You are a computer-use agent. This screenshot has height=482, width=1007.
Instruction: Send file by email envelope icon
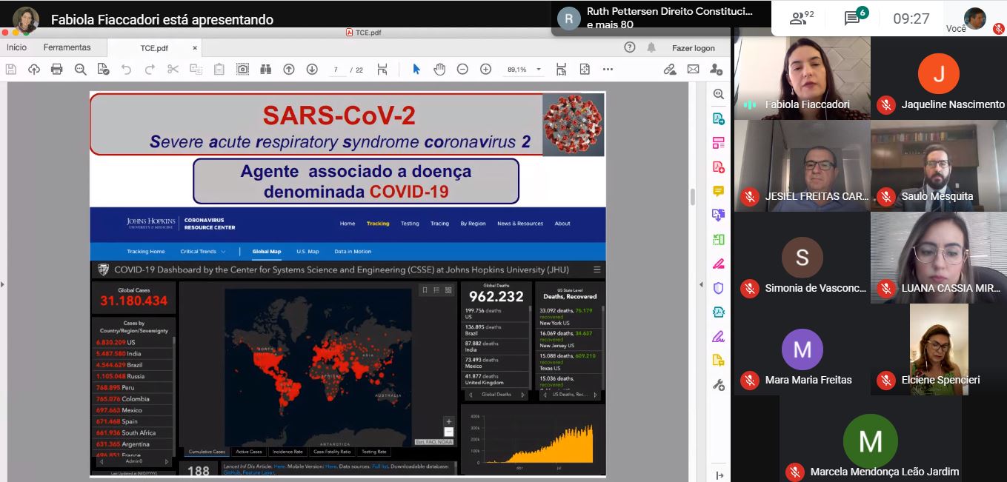tap(693, 69)
